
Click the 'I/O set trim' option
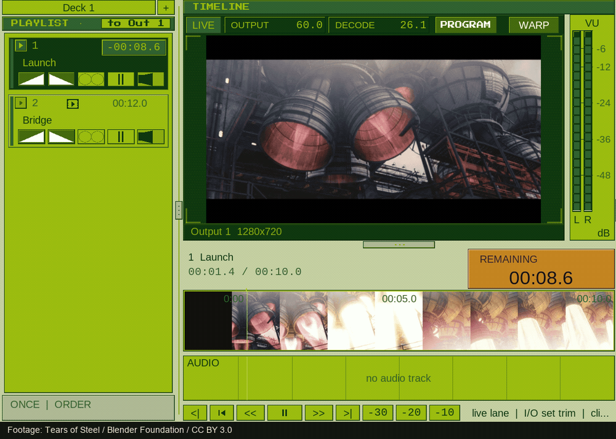549,413
